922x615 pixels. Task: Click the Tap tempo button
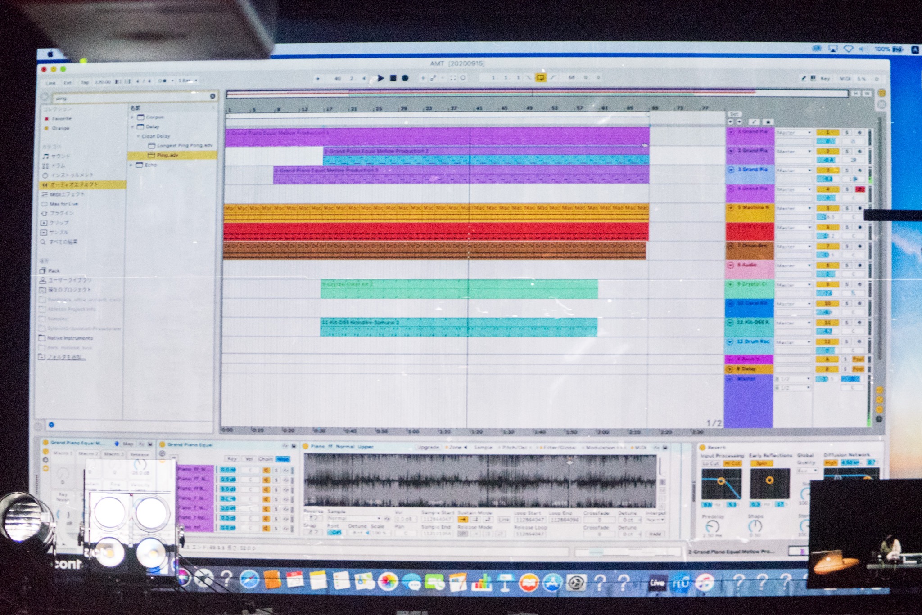85,82
